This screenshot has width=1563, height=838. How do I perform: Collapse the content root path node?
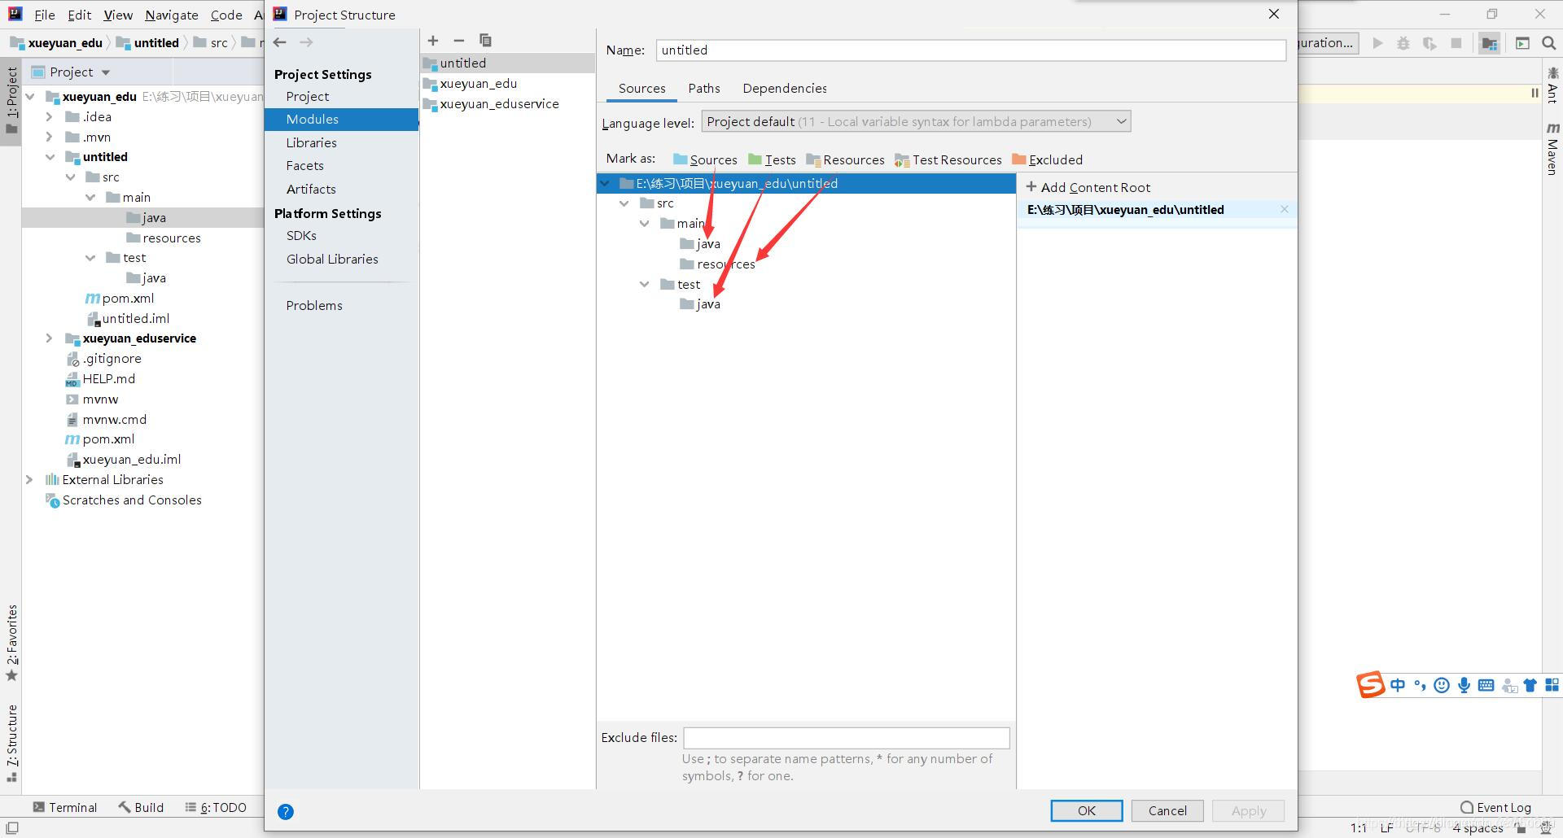605,184
